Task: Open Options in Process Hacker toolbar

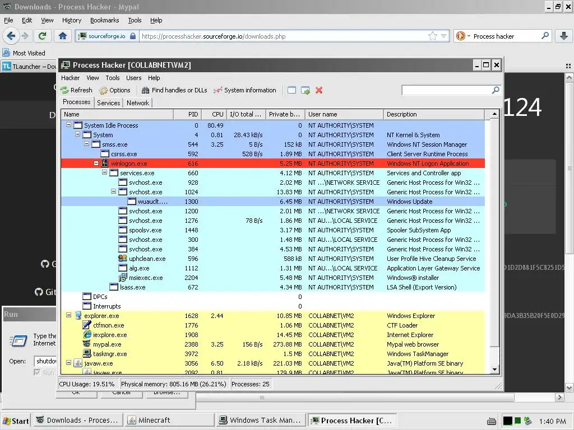Action: [x=114, y=90]
